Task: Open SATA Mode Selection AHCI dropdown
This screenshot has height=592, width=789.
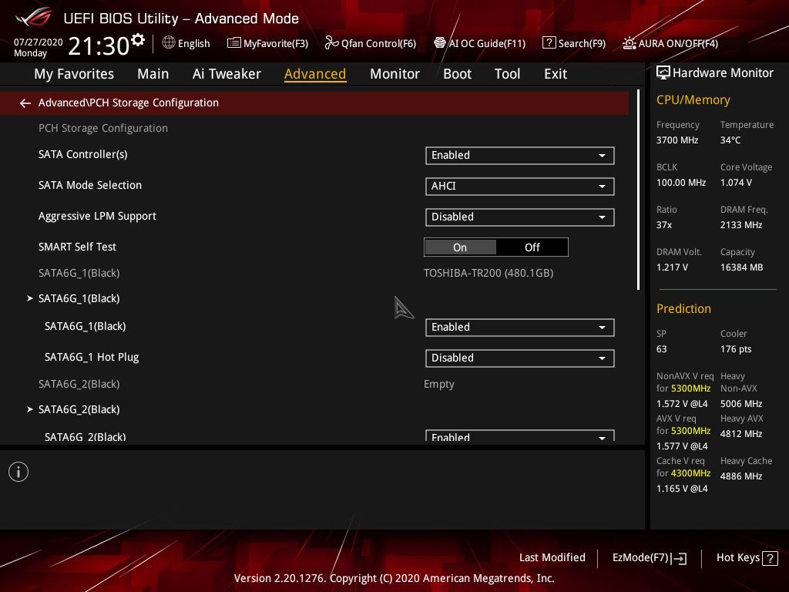Action: click(x=520, y=187)
